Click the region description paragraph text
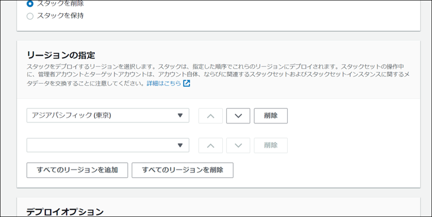This screenshot has height=217, width=432. tap(215, 75)
